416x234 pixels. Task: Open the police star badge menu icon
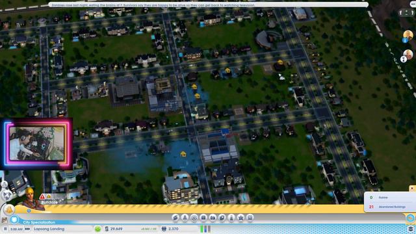(x=240, y=218)
